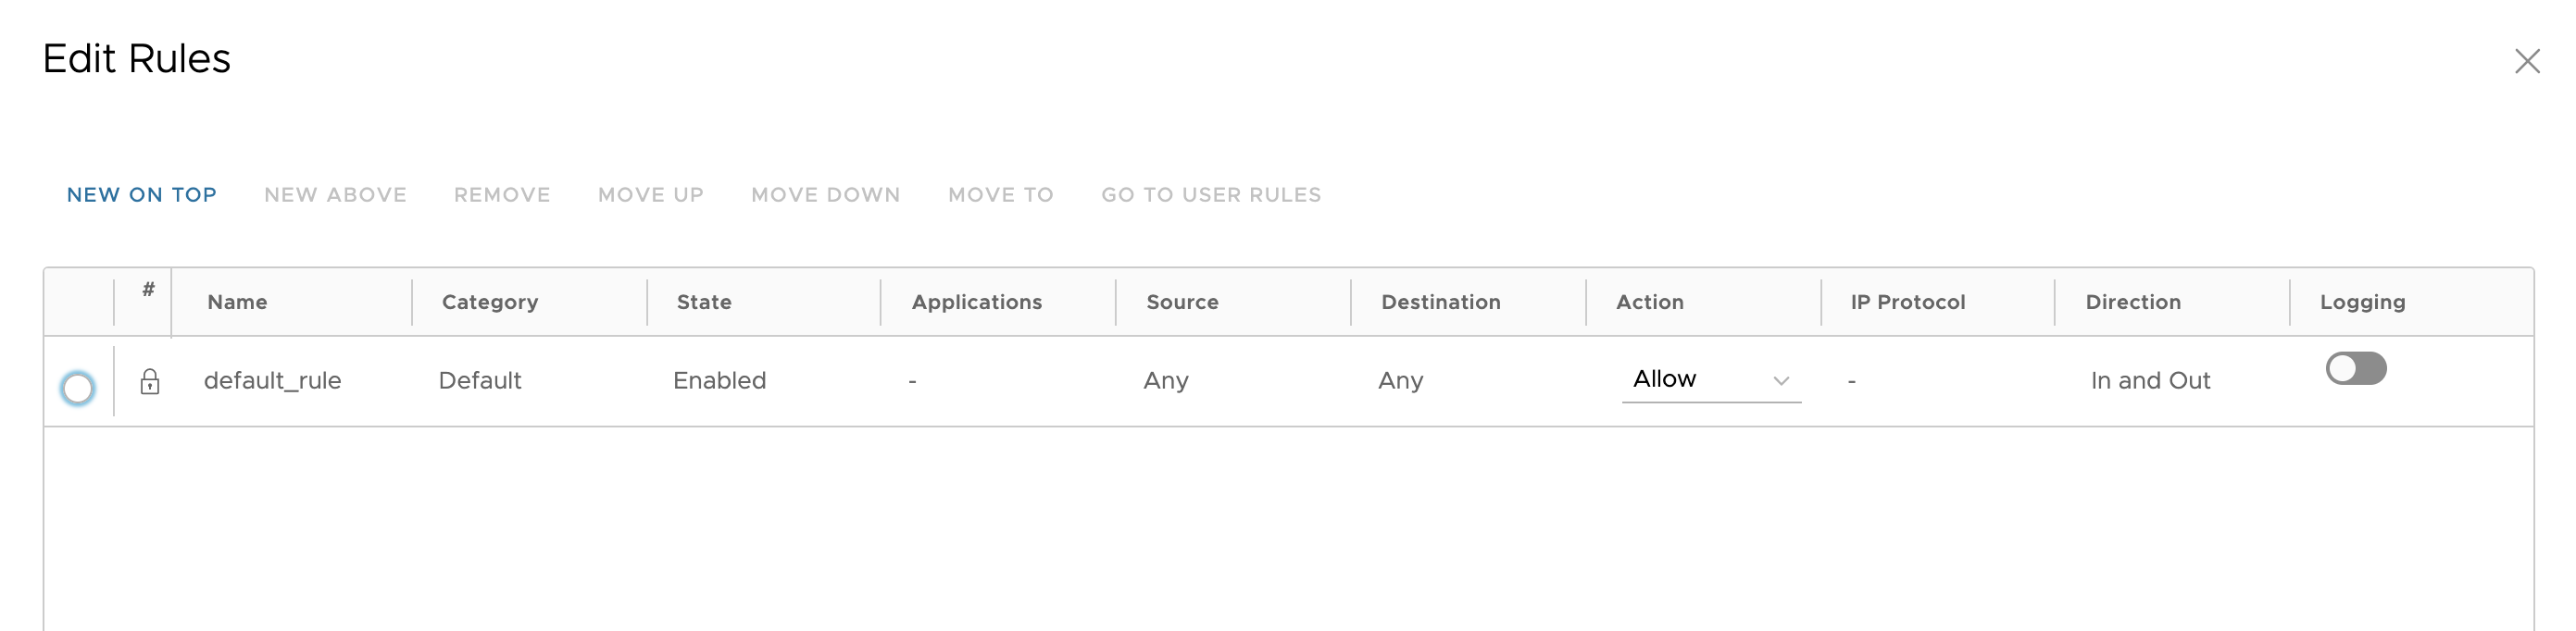Click the Move To action
Image resolution: width=2576 pixels, height=631 pixels.
[x=1000, y=195]
